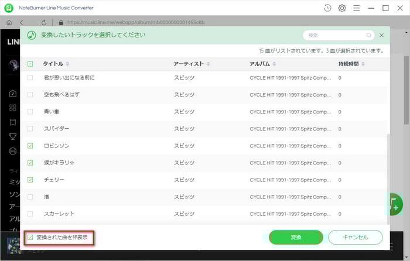This screenshot has width=410, height=261.
Task: Check the スカーレット track checkbox
Action: click(30, 214)
